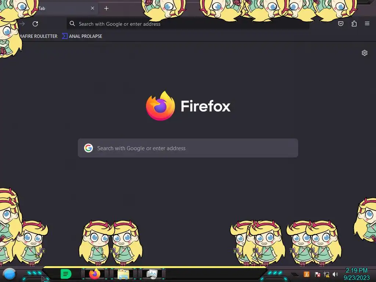This screenshot has width=376, height=282.
Task: Reload the page with the refresh icon
Action: [x=35, y=24]
